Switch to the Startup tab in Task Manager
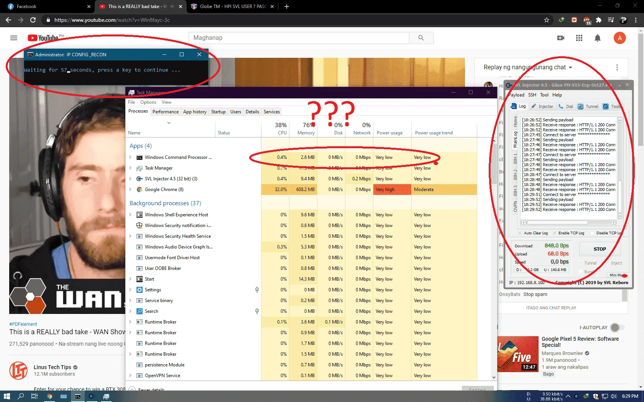 pyautogui.click(x=219, y=112)
